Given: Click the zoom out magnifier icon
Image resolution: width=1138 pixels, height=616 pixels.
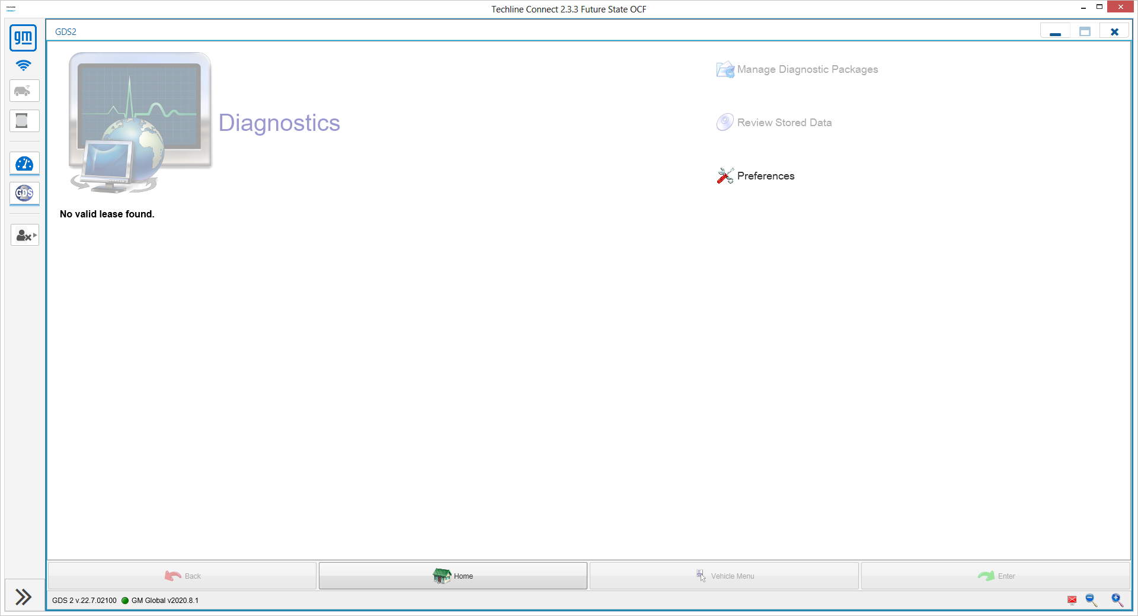Looking at the screenshot, I should point(1091,600).
